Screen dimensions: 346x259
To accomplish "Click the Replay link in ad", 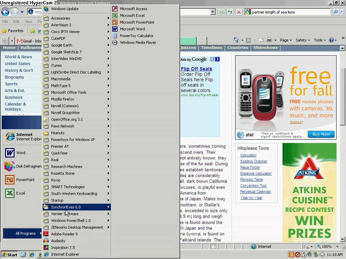I will (296, 122).
